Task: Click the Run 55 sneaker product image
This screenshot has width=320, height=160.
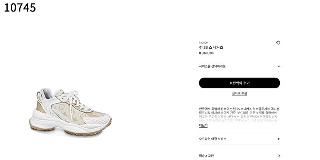Action: (70, 112)
